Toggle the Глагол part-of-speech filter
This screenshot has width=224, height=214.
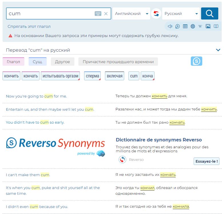pos(13,62)
